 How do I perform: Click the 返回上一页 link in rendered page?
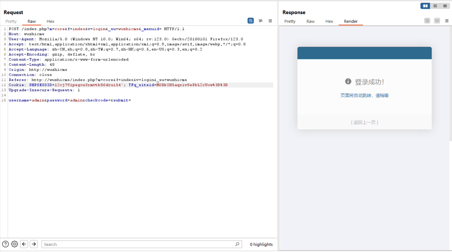(364, 123)
